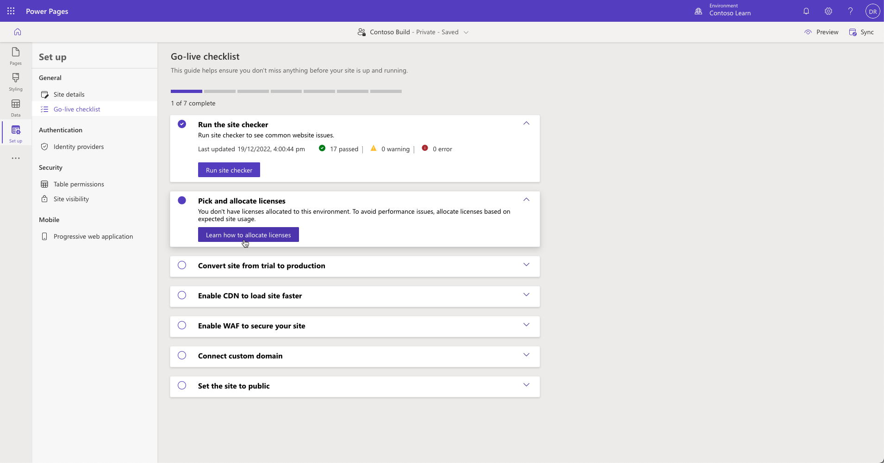This screenshot has width=884, height=463.
Task: Open the More options ellipsis in the sidebar
Action: [15, 158]
